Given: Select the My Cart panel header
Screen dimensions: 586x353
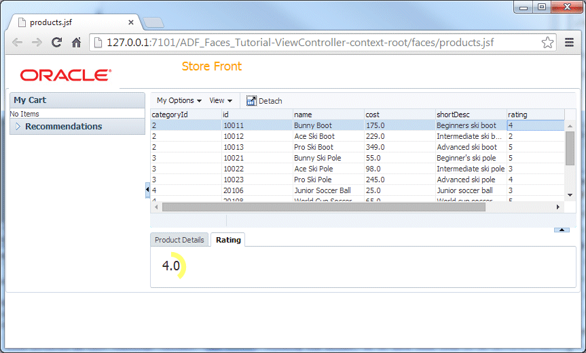Looking at the screenshot, I should coord(77,100).
